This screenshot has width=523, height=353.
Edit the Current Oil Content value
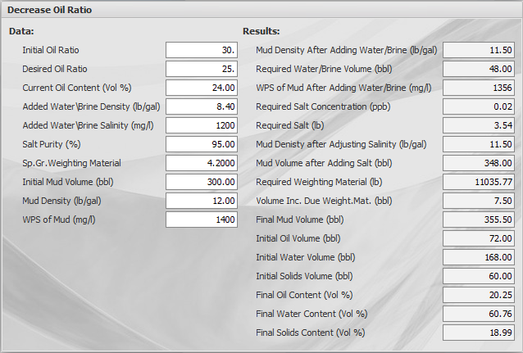click(x=202, y=88)
